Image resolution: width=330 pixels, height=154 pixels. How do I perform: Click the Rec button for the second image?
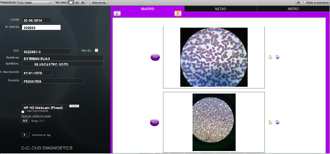click(x=155, y=123)
